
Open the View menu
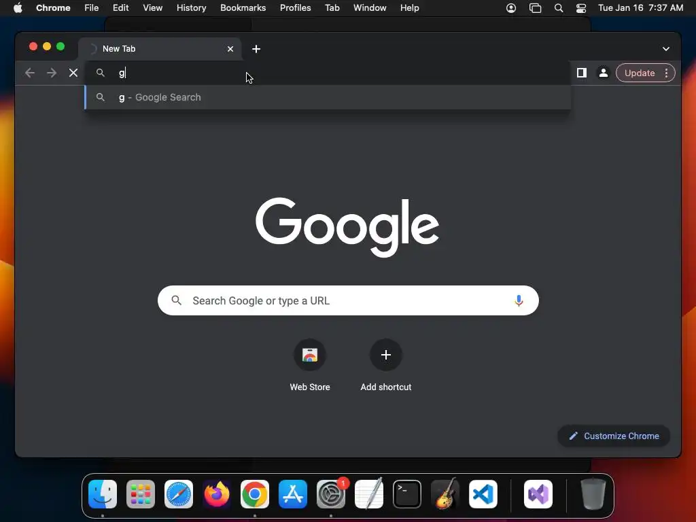pos(152,8)
